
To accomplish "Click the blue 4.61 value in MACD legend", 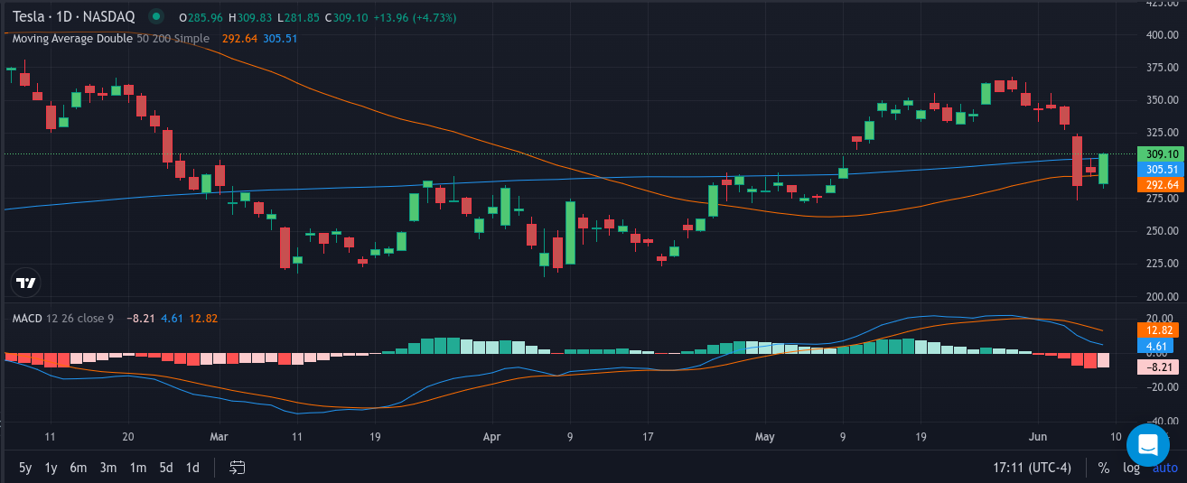I will [173, 318].
